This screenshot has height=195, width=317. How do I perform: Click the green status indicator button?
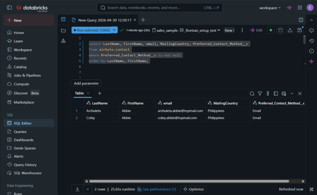coord(271,30)
